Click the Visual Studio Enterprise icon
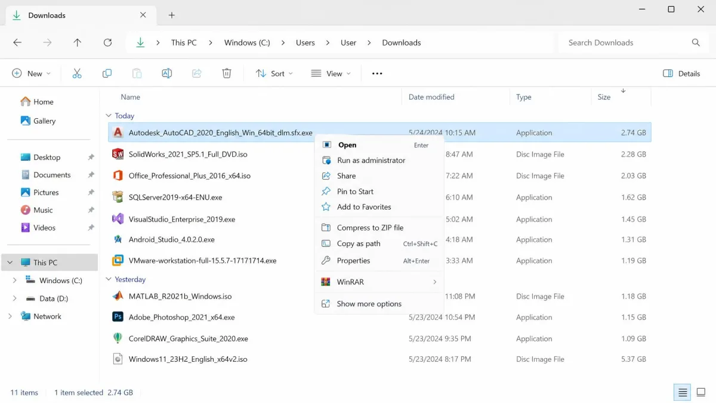 pos(118,219)
